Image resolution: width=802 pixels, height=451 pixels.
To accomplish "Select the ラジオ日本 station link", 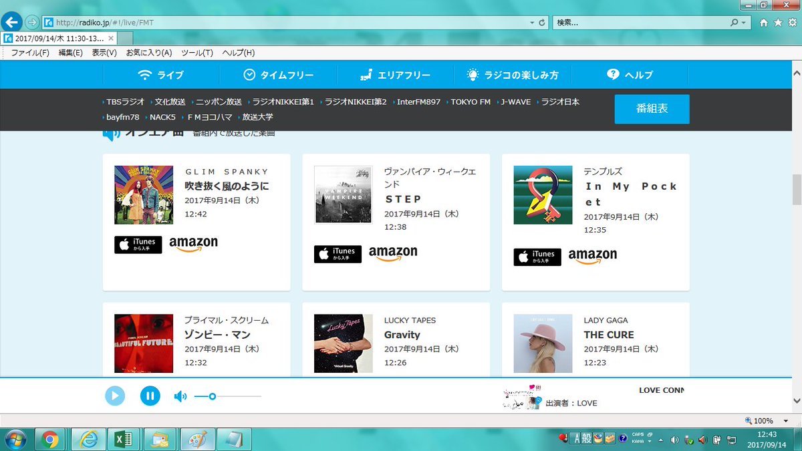I will 559,102.
